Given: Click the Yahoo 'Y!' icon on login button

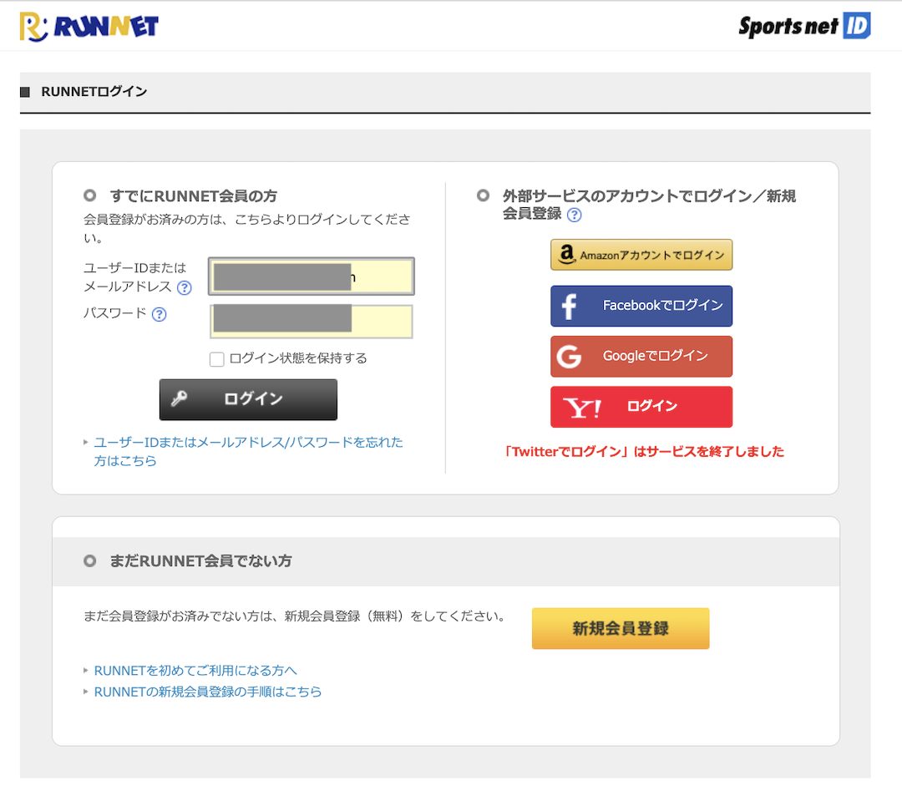Looking at the screenshot, I should pyautogui.click(x=581, y=408).
